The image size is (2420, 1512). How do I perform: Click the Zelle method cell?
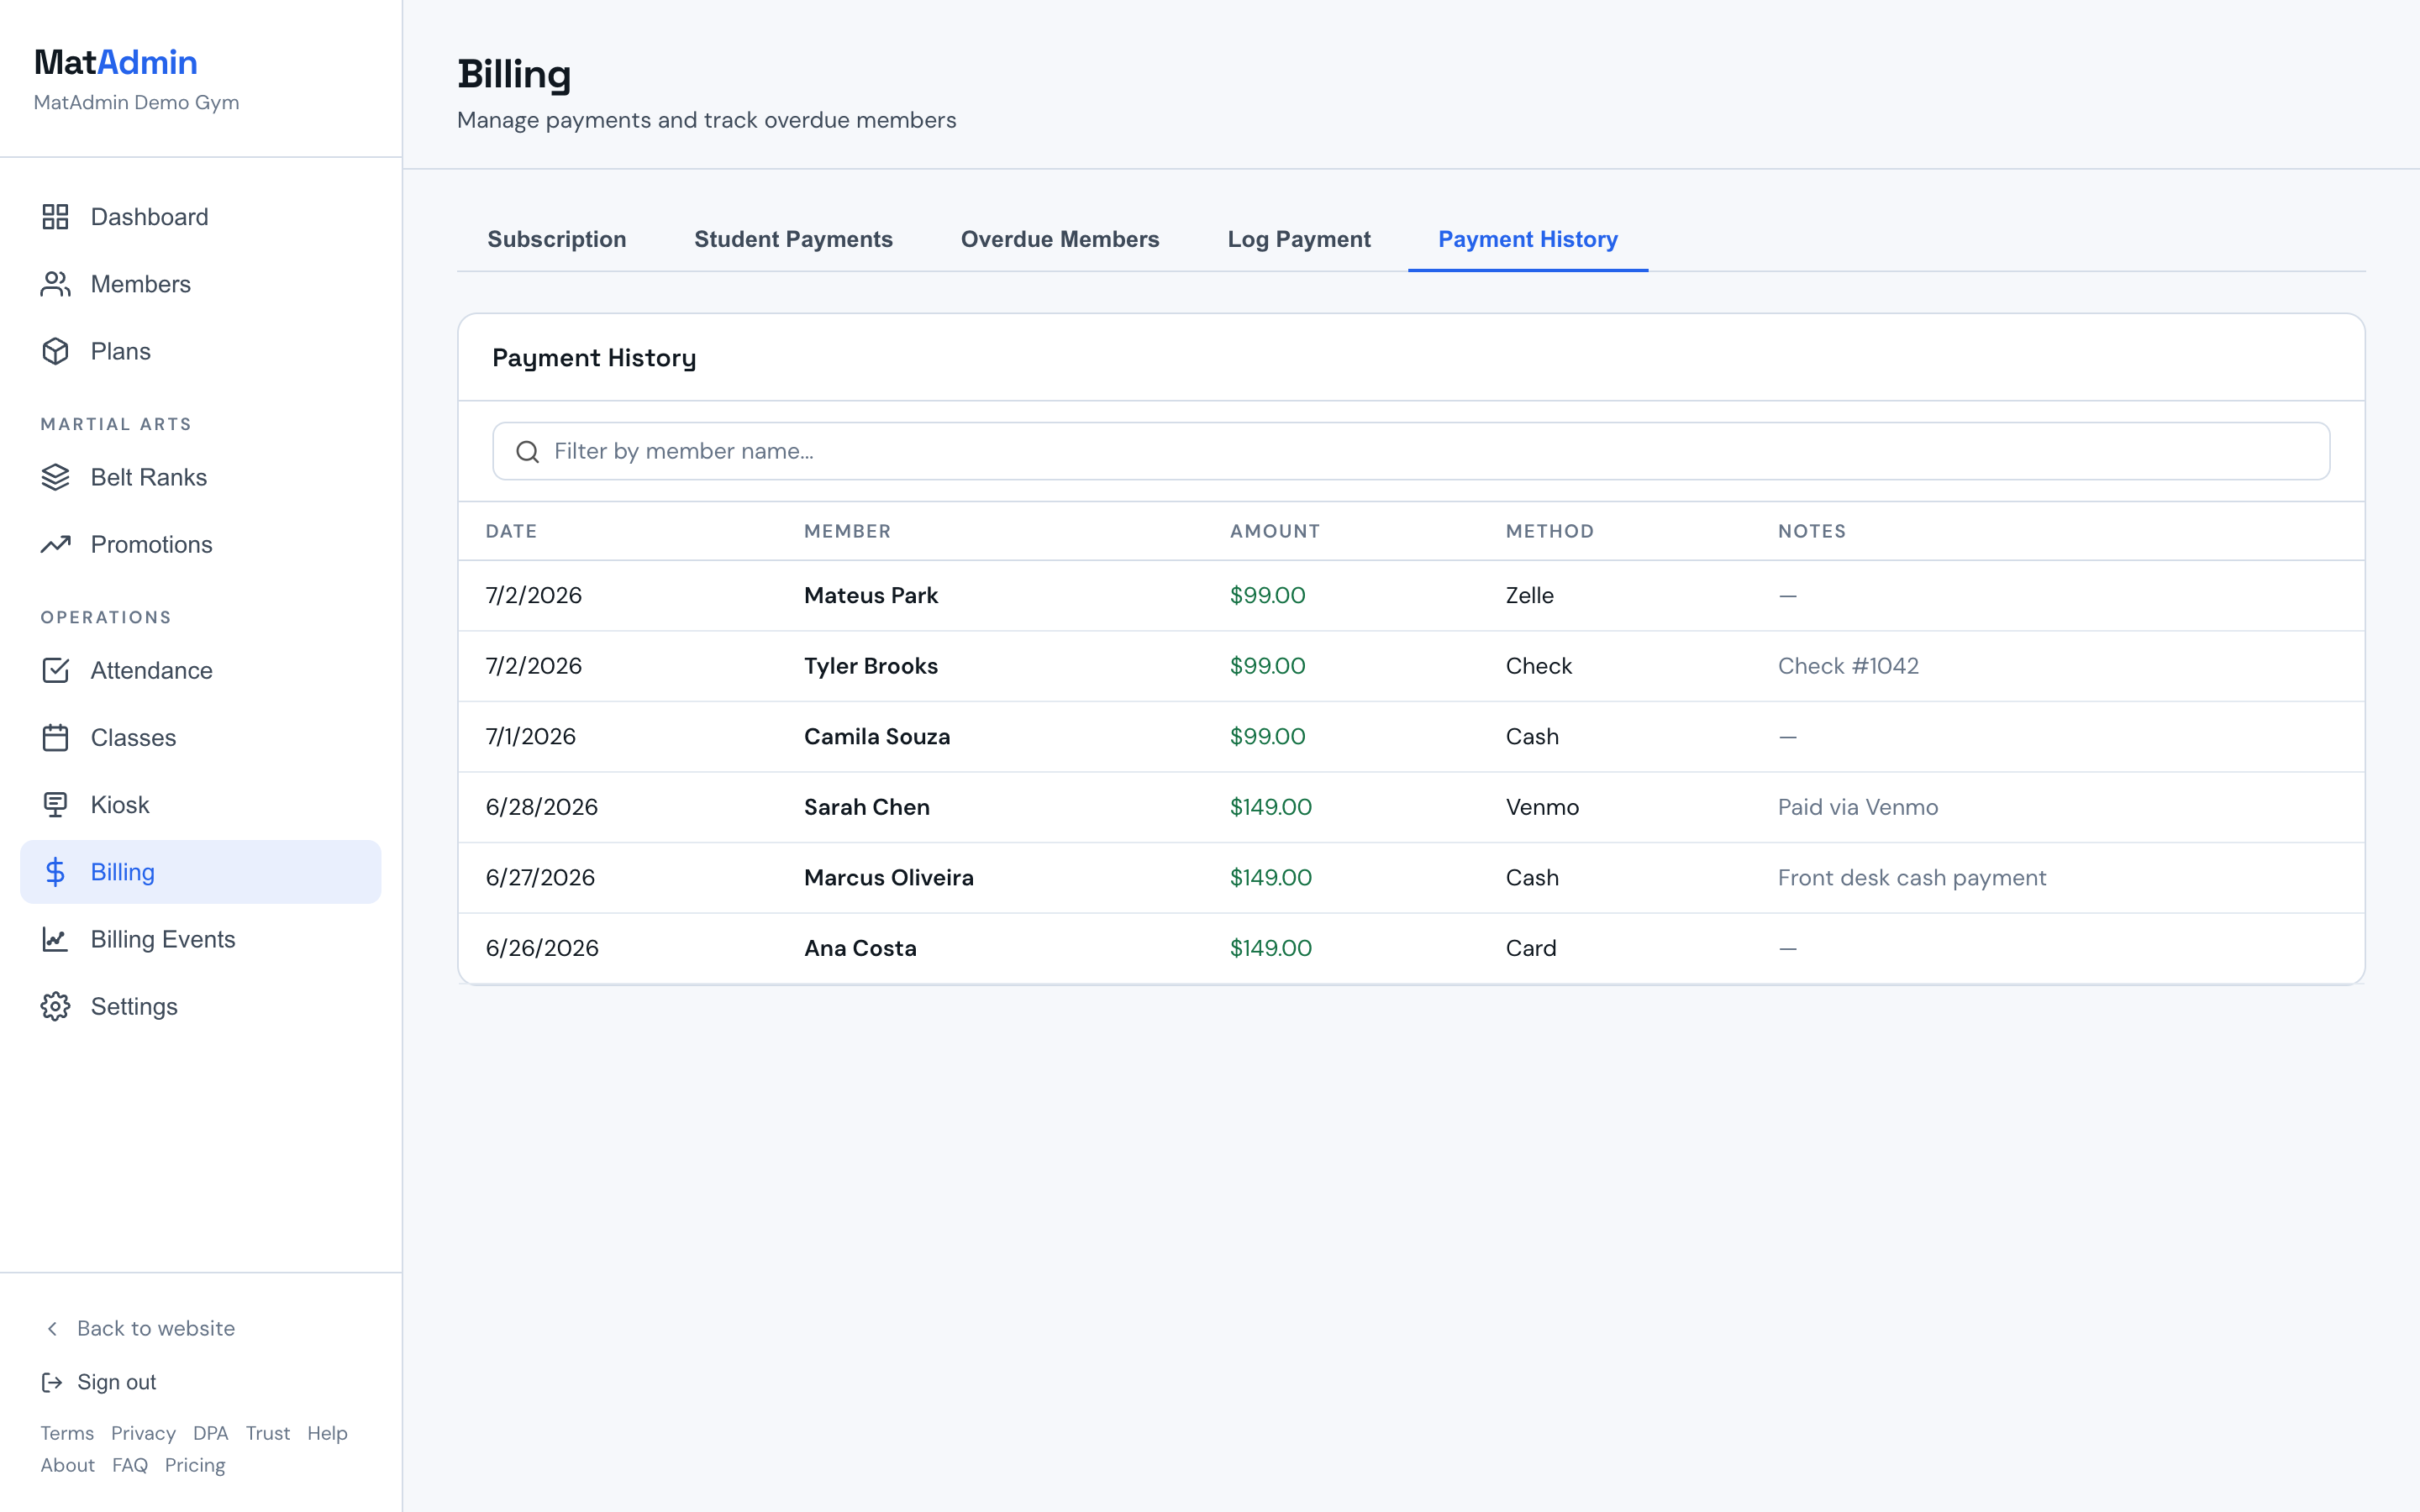coord(1529,595)
